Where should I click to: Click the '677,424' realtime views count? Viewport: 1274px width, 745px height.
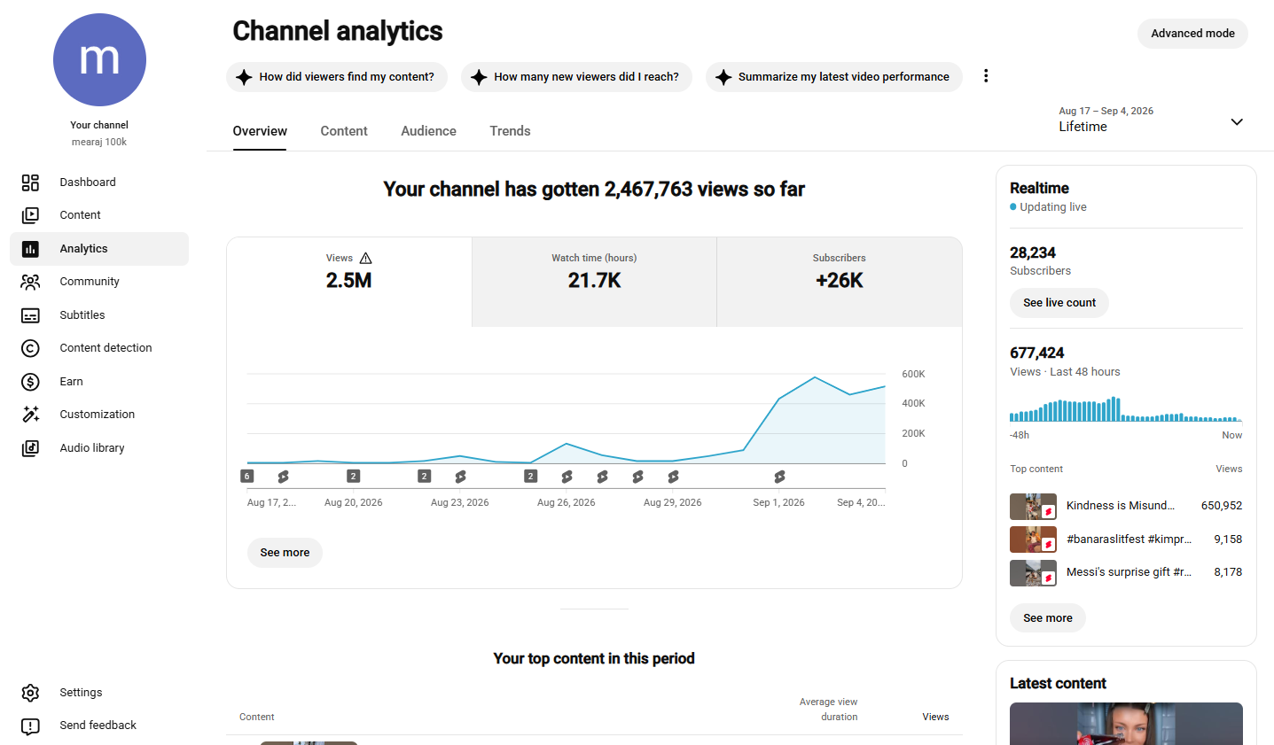pyautogui.click(x=1036, y=353)
